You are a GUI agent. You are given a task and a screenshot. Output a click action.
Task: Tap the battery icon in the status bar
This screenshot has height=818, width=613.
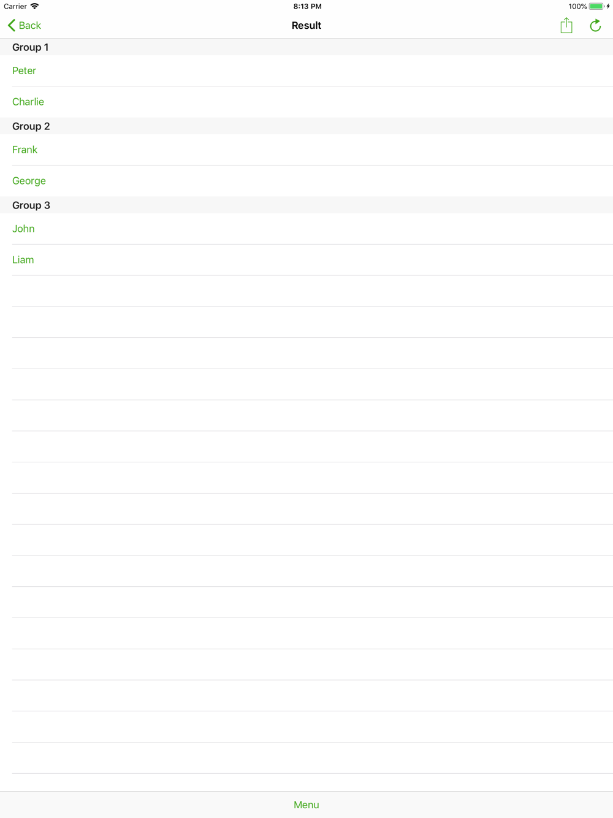(596, 6)
